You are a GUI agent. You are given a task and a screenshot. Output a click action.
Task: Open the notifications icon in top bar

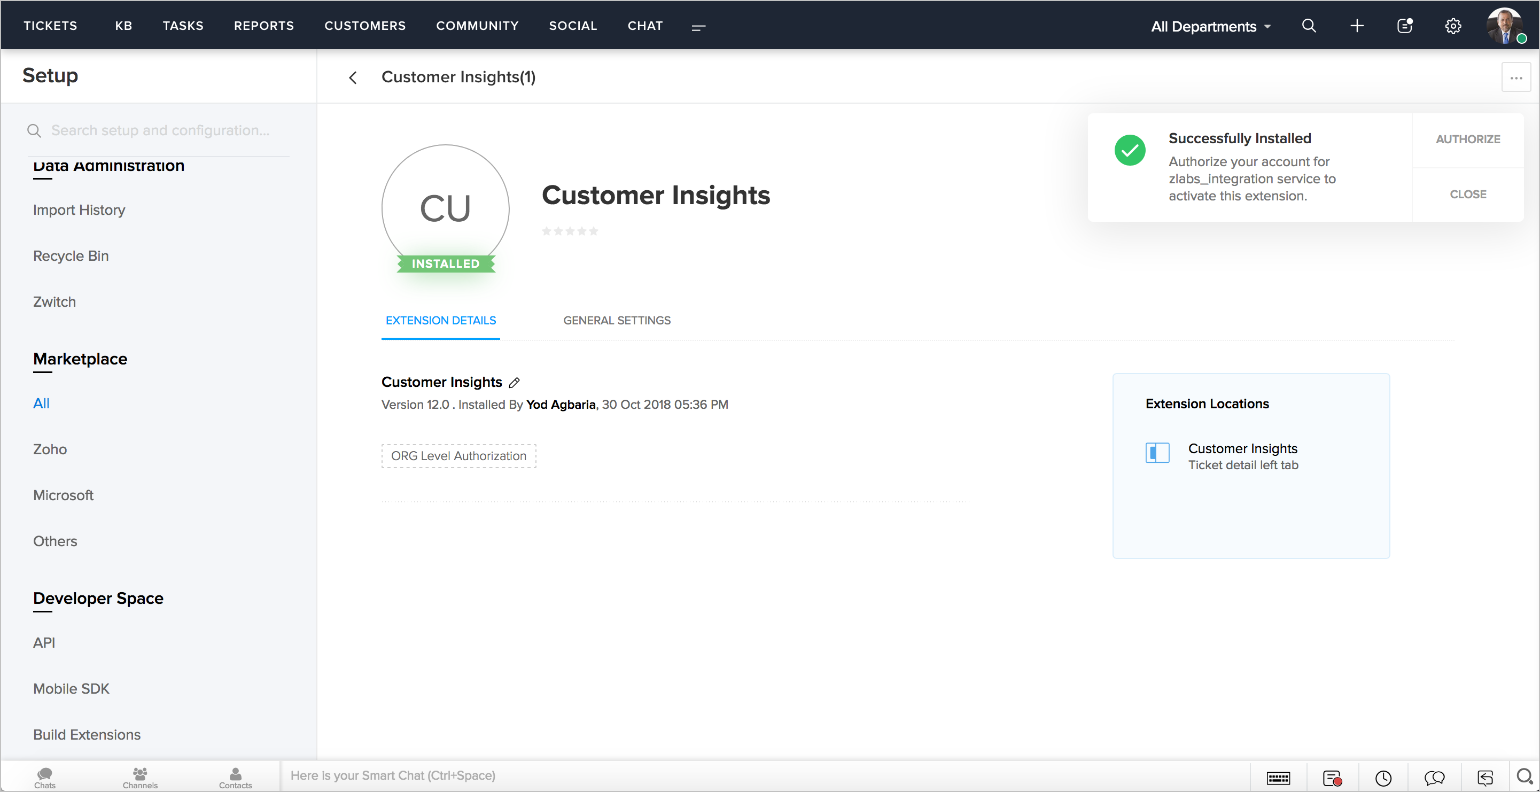(1404, 26)
